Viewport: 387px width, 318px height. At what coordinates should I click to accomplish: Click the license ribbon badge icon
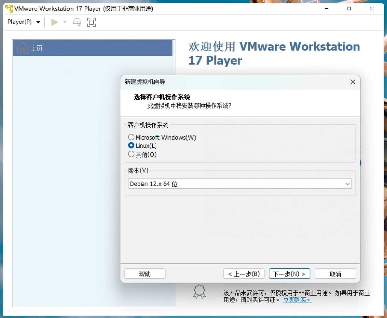click(x=199, y=292)
